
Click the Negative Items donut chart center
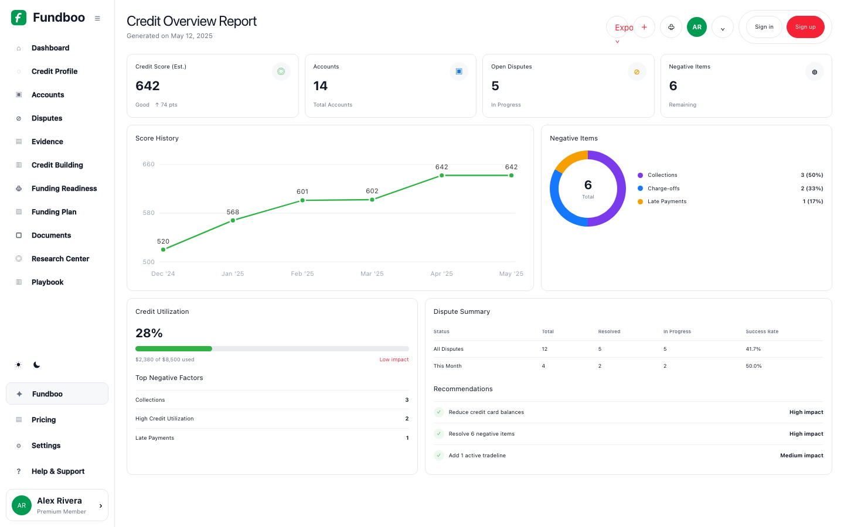[588, 189]
